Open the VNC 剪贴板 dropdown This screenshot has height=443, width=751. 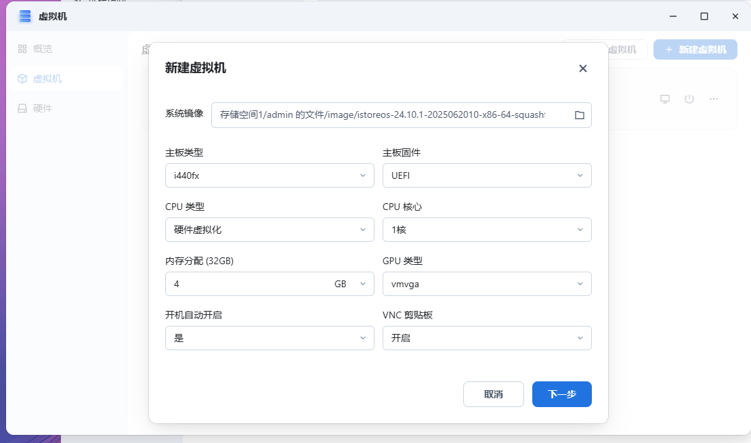click(487, 338)
